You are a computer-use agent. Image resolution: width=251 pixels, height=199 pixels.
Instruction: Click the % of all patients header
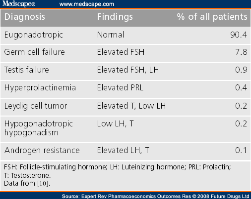coord(212,17)
